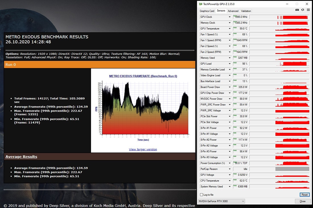Viewport: 313px width, 208px height.
Task: Close the GPU-Z window with X
Action: (307, 4)
